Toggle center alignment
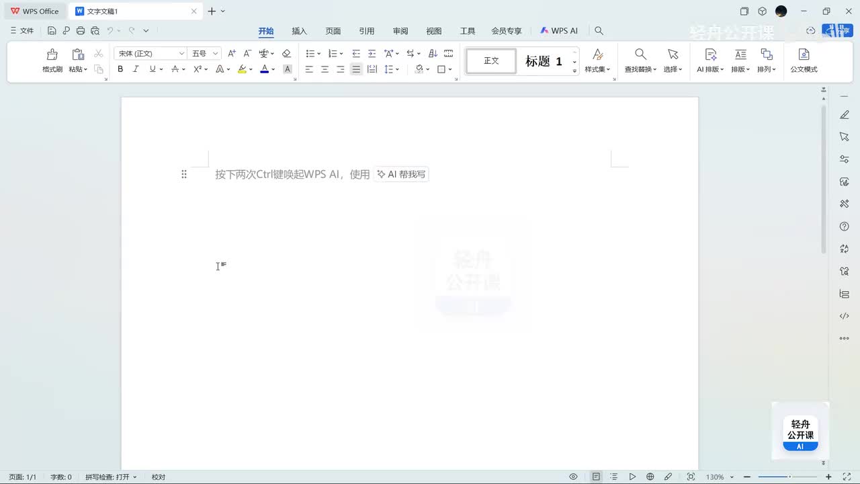This screenshot has height=484, width=860. [x=325, y=69]
